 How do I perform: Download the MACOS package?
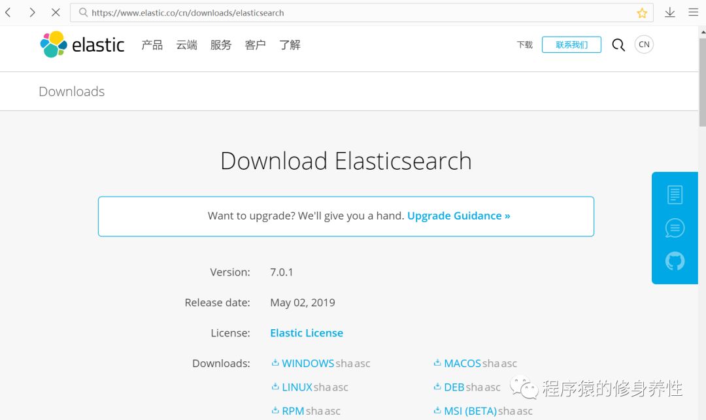[462, 363]
